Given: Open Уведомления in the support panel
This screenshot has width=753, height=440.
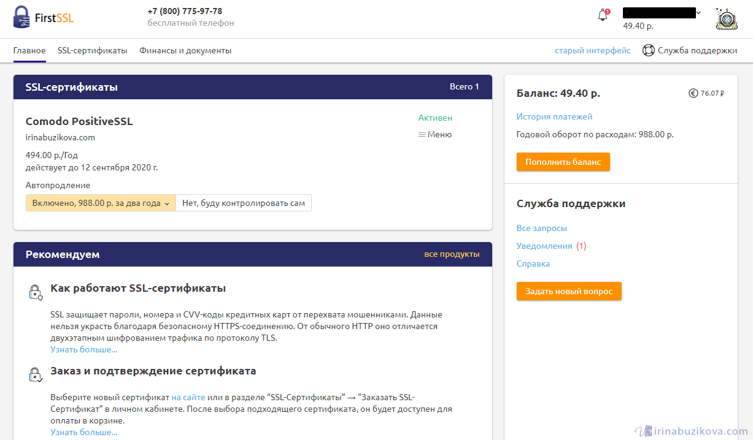Looking at the screenshot, I should click(544, 246).
